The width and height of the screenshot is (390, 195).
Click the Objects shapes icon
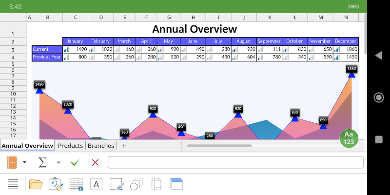tap(136, 184)
